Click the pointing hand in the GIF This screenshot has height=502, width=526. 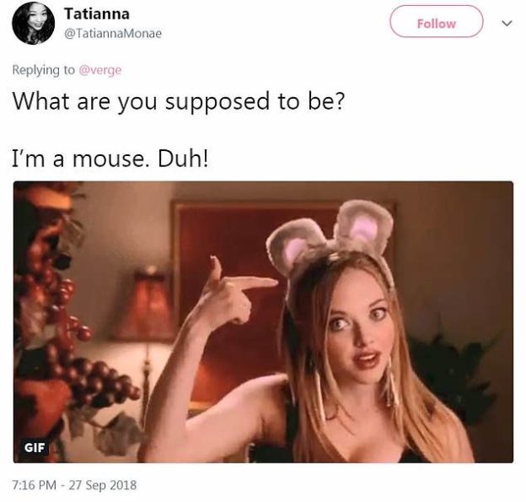pyautogui.click(x=233, y=290)
